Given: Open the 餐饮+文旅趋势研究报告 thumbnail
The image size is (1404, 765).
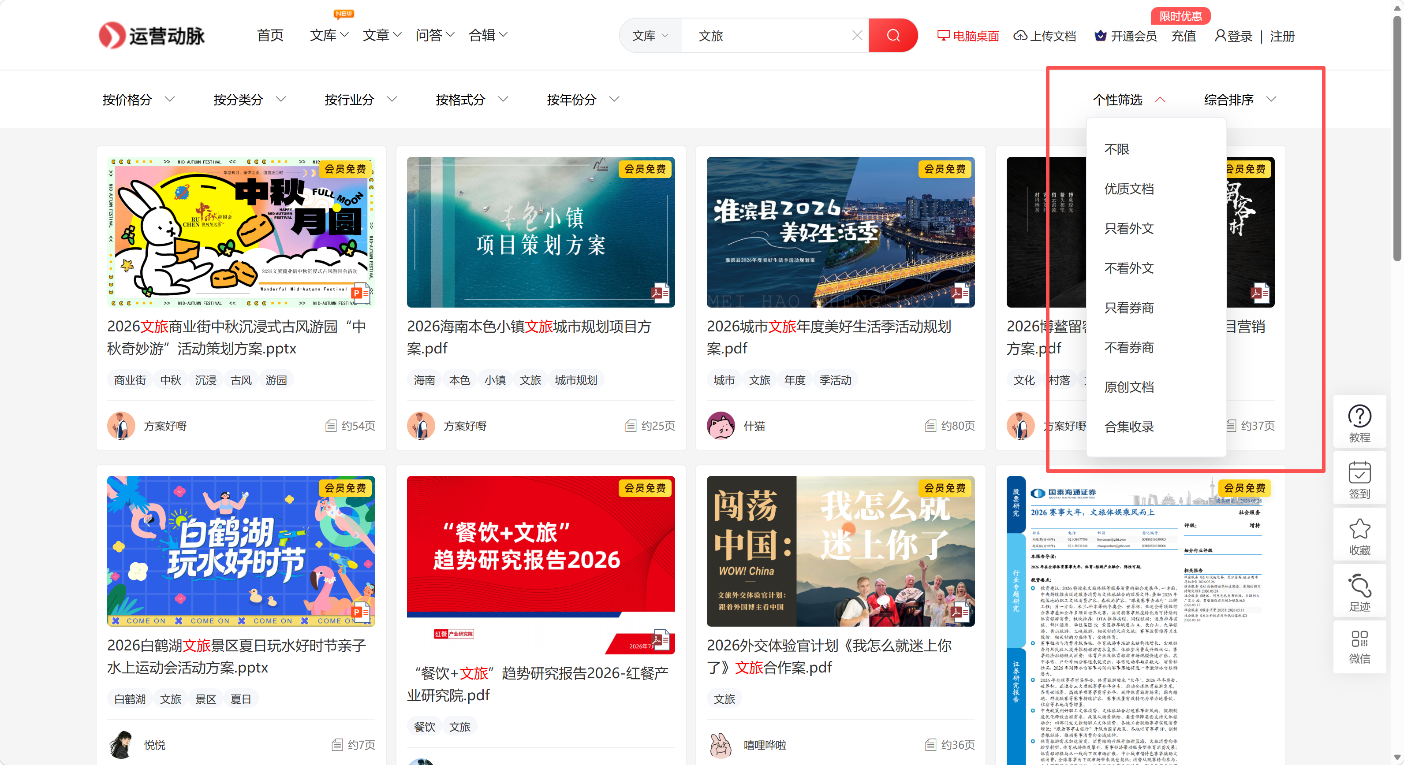Looking at the screenshot, I should (541, 565).
